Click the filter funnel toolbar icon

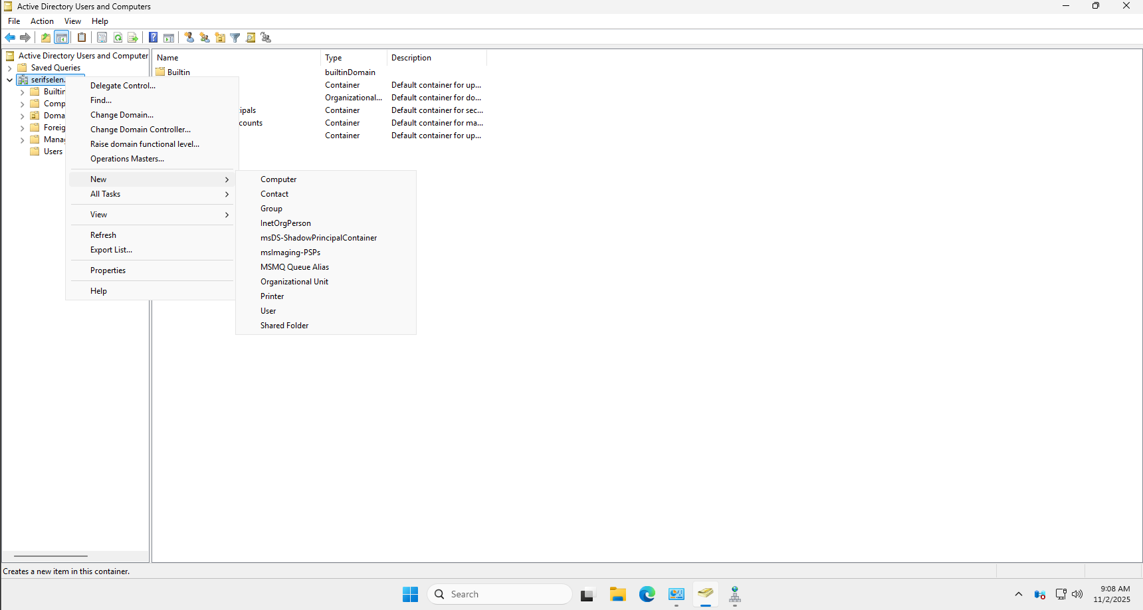click(235, 37)
